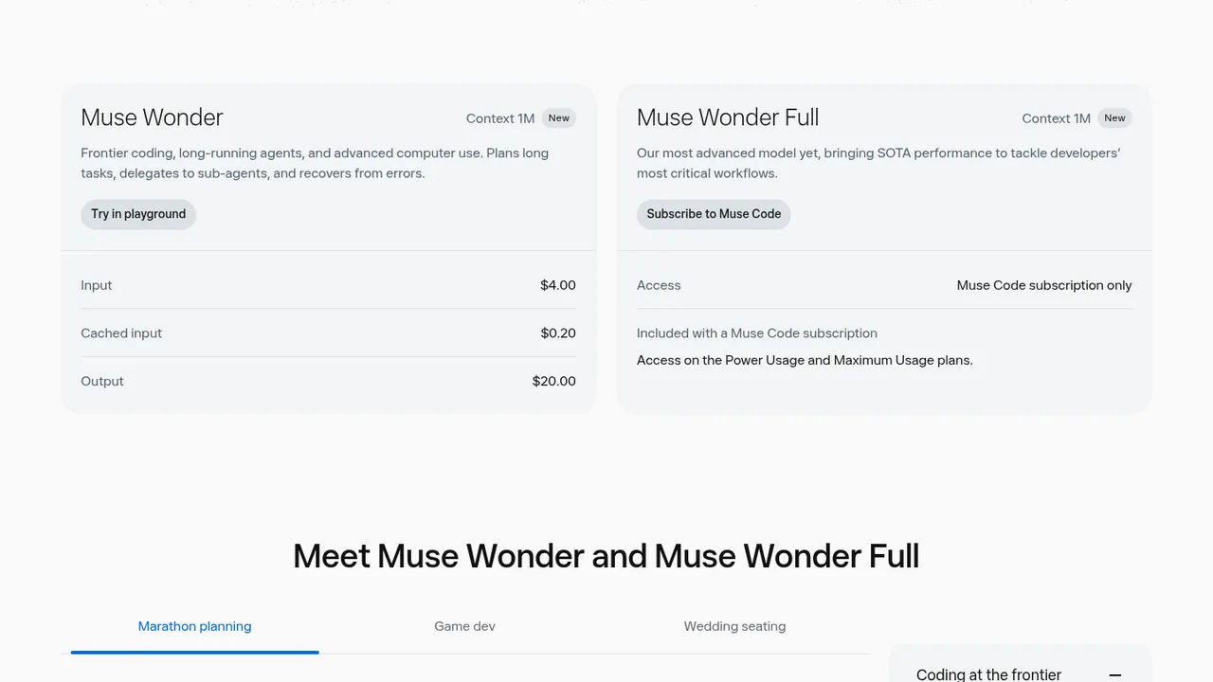Image resolution: width=1213 pixels, height=682 pixels.
Task: Click the Cached input row label
Action: 121,333
